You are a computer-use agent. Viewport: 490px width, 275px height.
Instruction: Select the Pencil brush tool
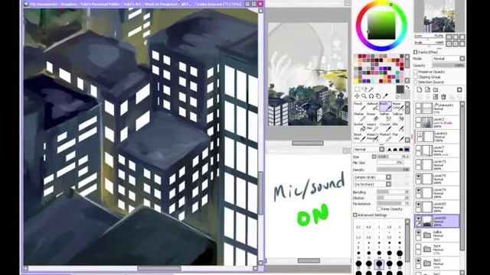359,106
